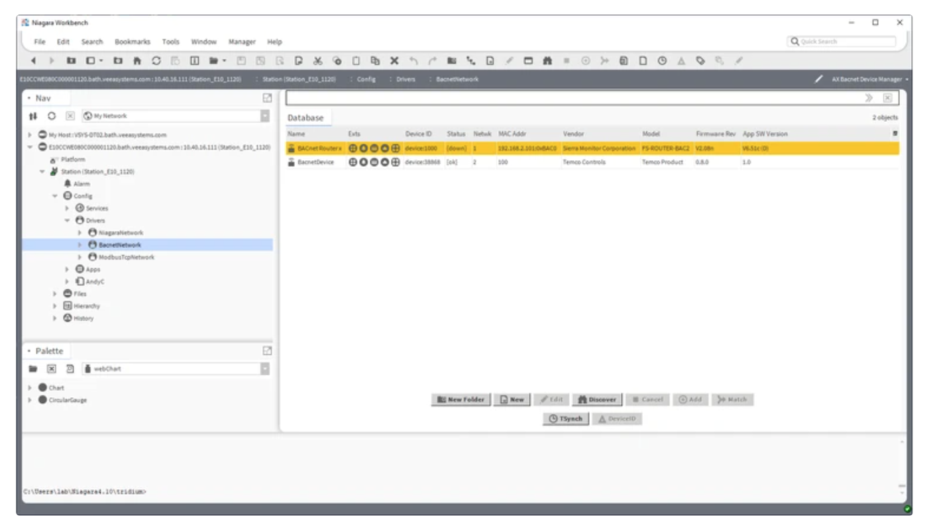Click the Refresh icon in main toolbar

click(x=156, y=60)
